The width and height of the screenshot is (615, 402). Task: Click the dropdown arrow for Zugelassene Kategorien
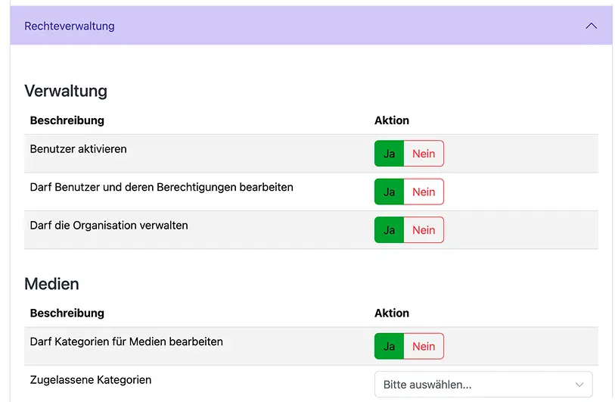pyautogui.click(x=579, y=385)
